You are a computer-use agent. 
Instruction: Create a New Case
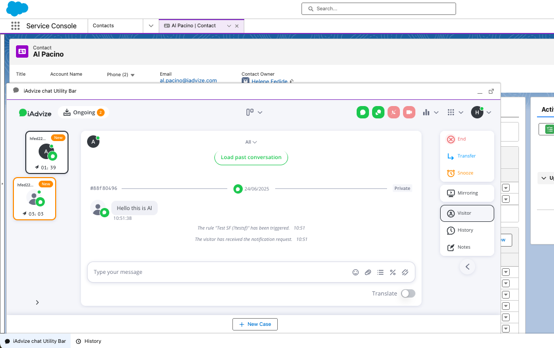pyautogui.click(x=255, y=324)
